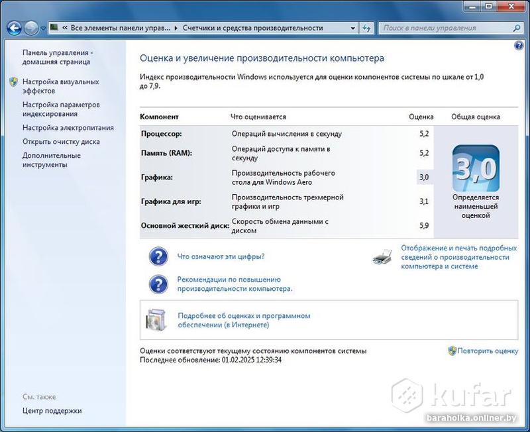Open 'Подробнее об оценках и программном обеспечении'

tap(244, 320)
